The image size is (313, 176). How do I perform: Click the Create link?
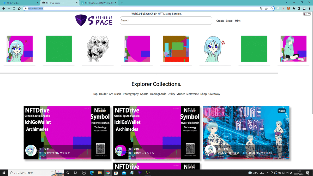click(220, 21)
